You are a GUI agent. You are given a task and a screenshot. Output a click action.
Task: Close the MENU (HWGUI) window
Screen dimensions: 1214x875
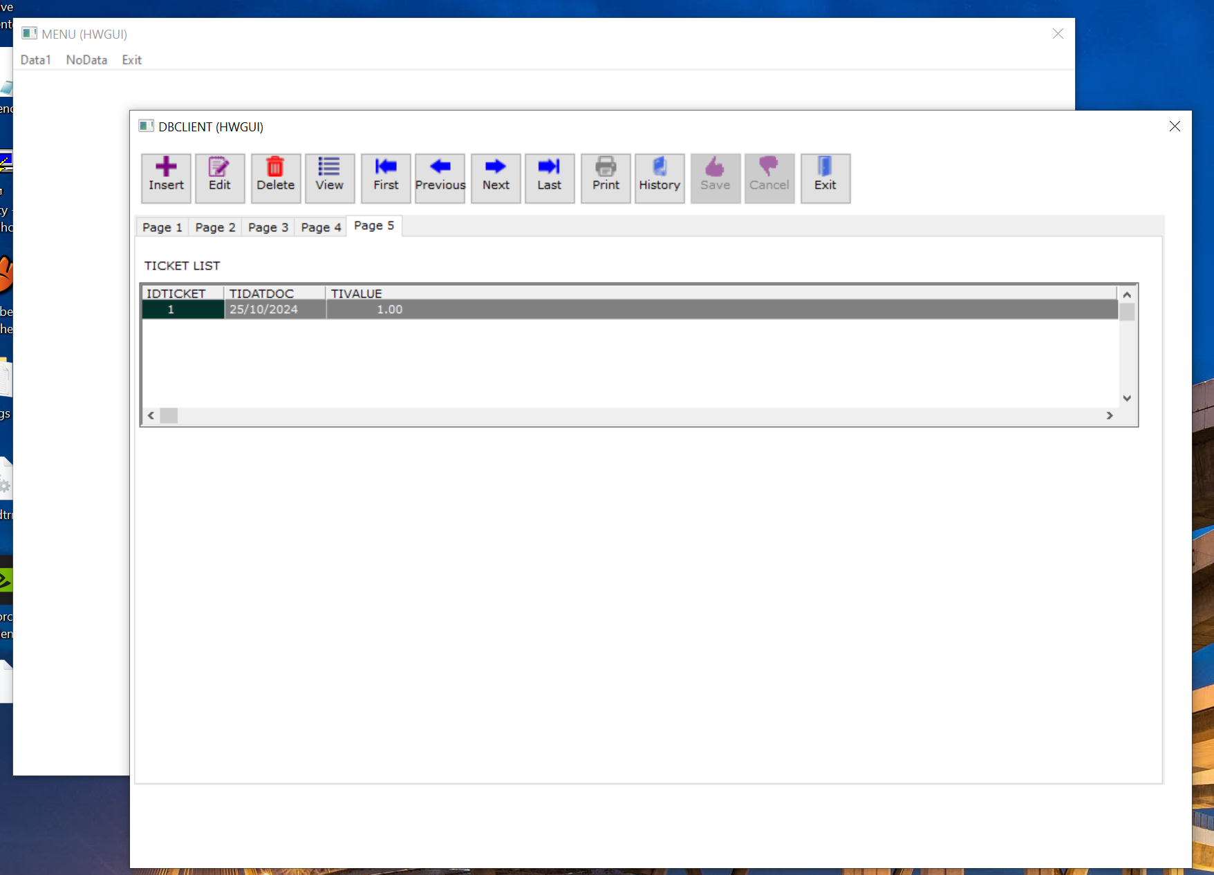(x=1058, y=34)
